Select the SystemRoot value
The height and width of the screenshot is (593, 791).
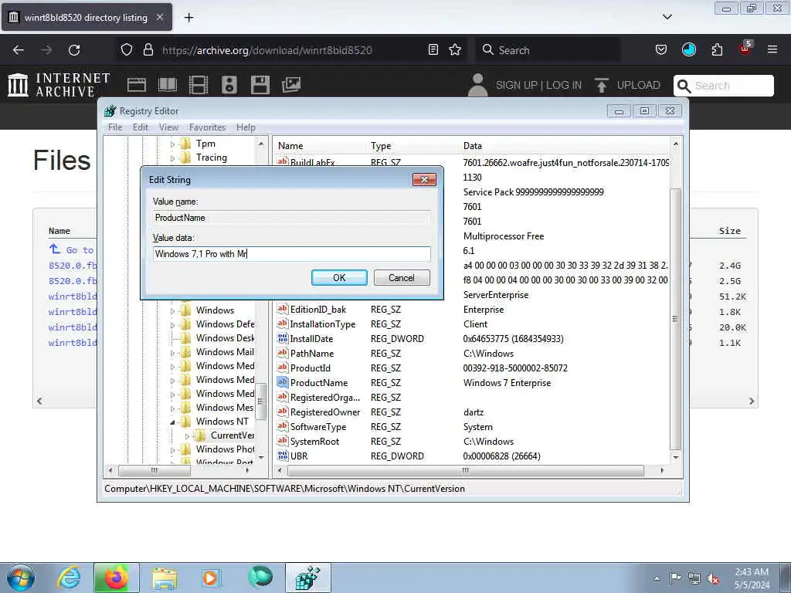point(314,441)
